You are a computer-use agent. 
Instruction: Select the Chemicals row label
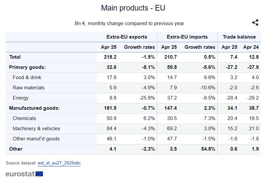point(24,118)
